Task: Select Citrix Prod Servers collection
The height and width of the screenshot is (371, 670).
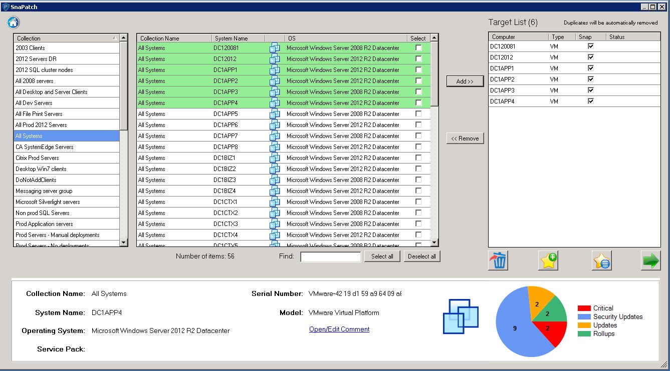Action: 67,158
